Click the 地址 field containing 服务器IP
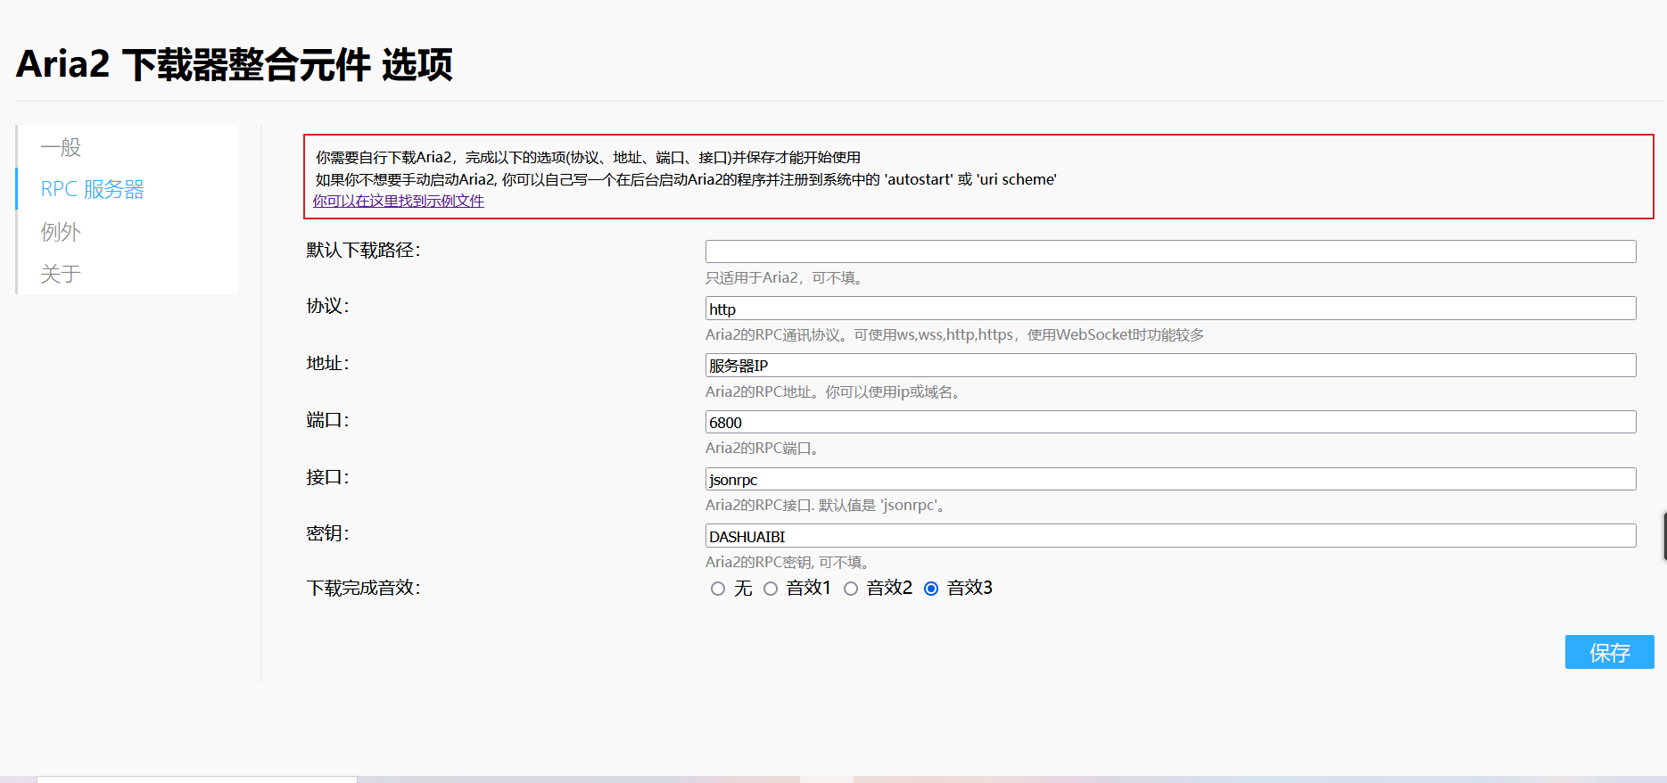The width and height of the screenshot is (1667, 783). pos(1170,366)
